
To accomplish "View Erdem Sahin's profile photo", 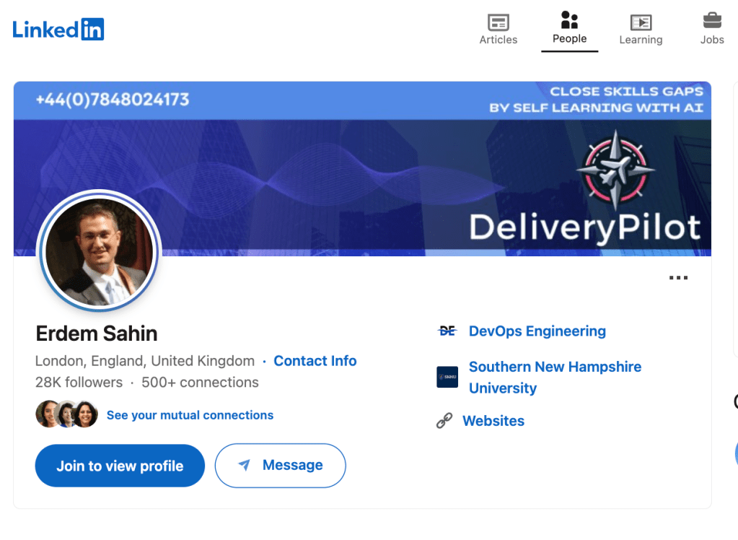I will point(99,251).
